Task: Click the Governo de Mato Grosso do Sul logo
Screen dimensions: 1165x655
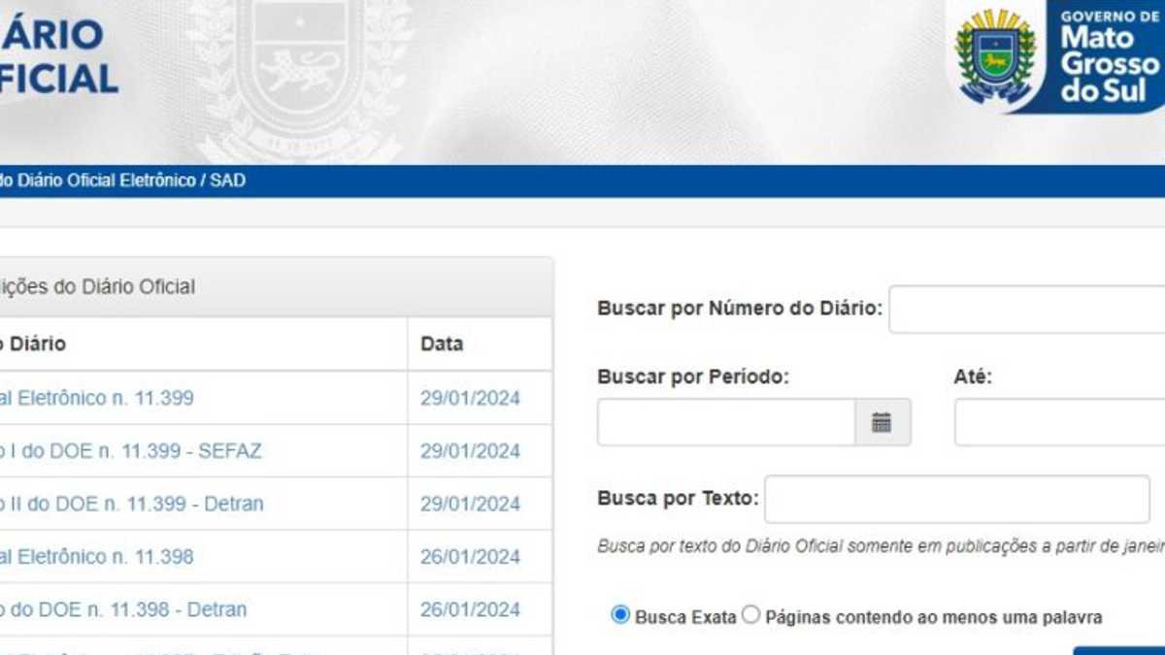Action: coord(1056,56)
